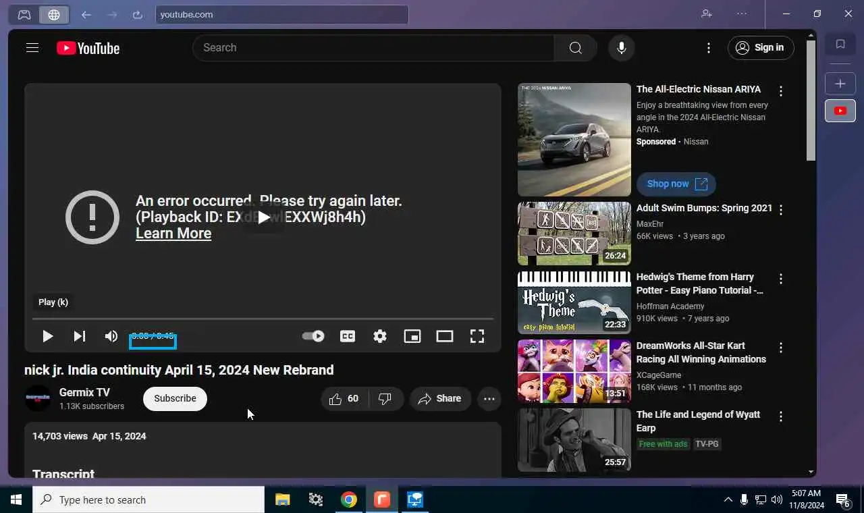
Task: Select the game controller mode icon
Action: [24, 14]
